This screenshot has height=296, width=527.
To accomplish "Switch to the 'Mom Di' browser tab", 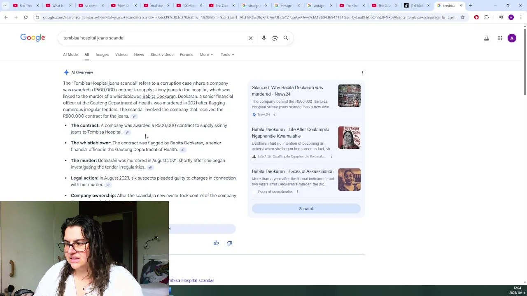I will point(124,6).
